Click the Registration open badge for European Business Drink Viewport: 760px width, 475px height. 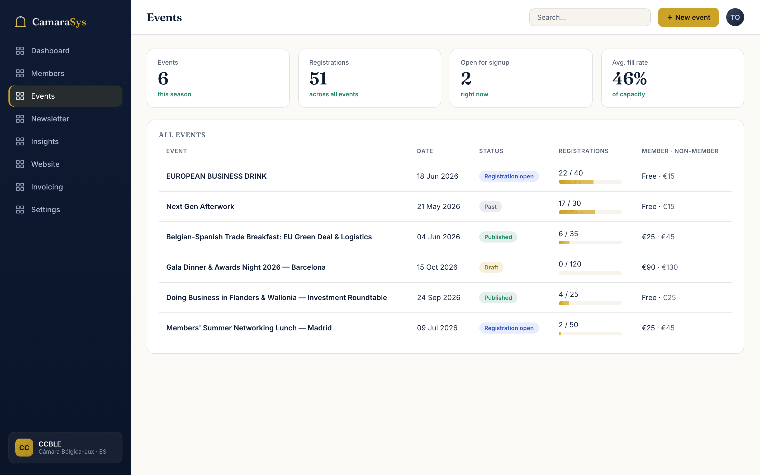click(x=509, y=176)
